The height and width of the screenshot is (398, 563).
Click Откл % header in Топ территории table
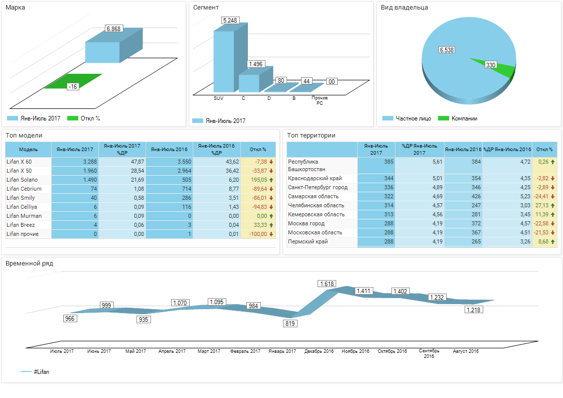point(545,150)
